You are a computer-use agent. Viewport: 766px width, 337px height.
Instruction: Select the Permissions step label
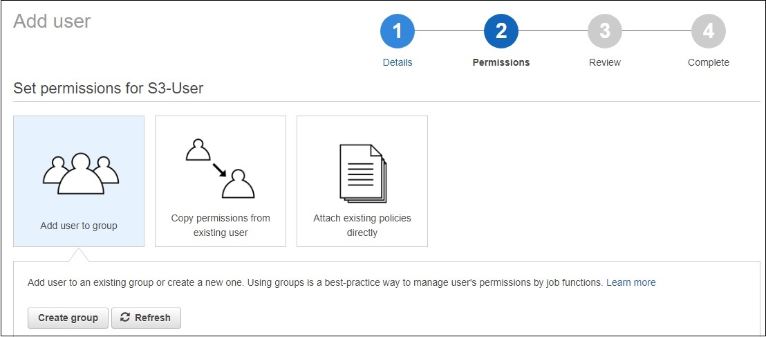coord(501,62)
